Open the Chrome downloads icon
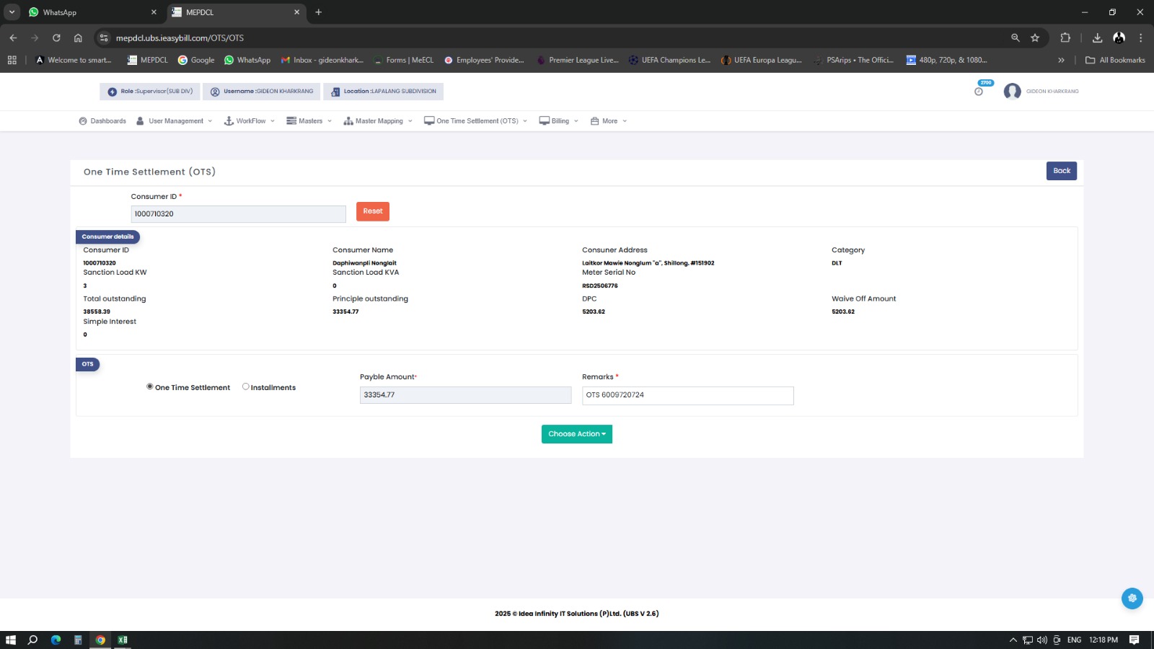 [1097, 38]
